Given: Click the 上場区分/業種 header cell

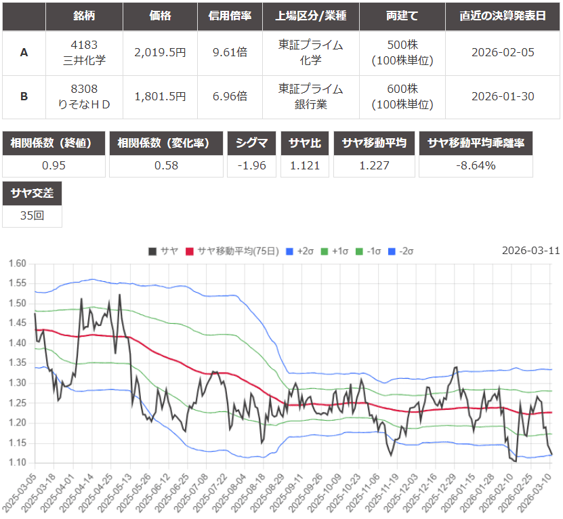Looking at the screenshot, I should tap(311, 16).
